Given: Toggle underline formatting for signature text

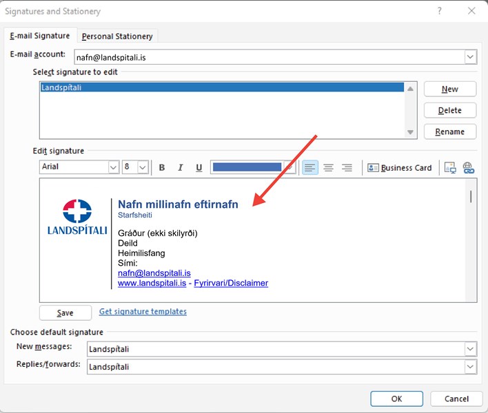Looking at the screenshot, I should click(199, 167).
